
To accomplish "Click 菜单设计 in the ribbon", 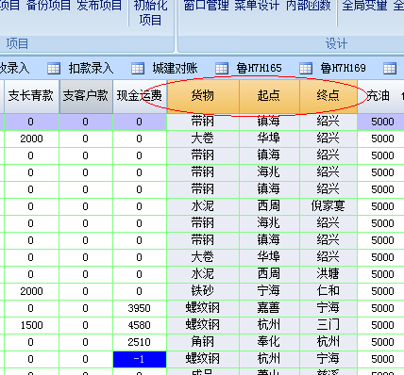I will (257, 6).
